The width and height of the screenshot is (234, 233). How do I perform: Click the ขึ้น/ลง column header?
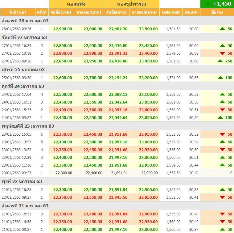tap(217, 12)
